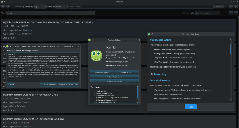Click Open in Torrent Client button
Screen dimensions: 239x128
tap(69, 84)
